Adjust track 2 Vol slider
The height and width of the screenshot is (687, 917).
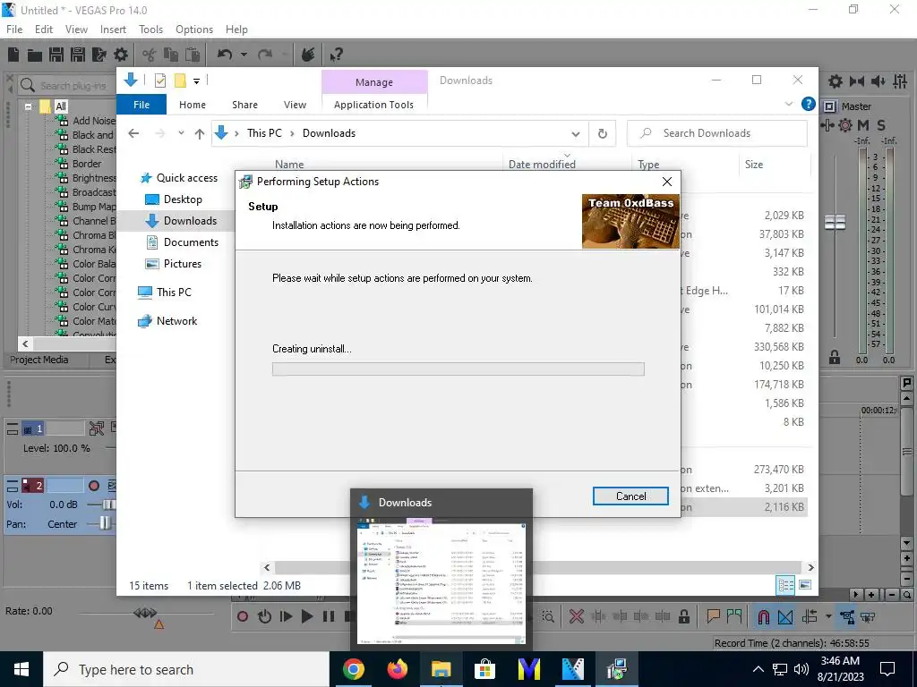(108, 505)
